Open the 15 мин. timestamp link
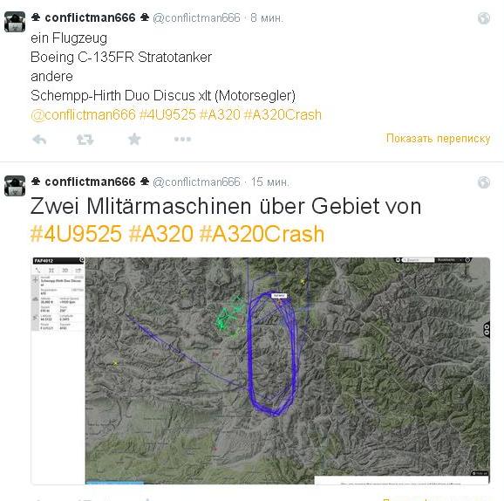The image size is (504, 501). [270, 182]
